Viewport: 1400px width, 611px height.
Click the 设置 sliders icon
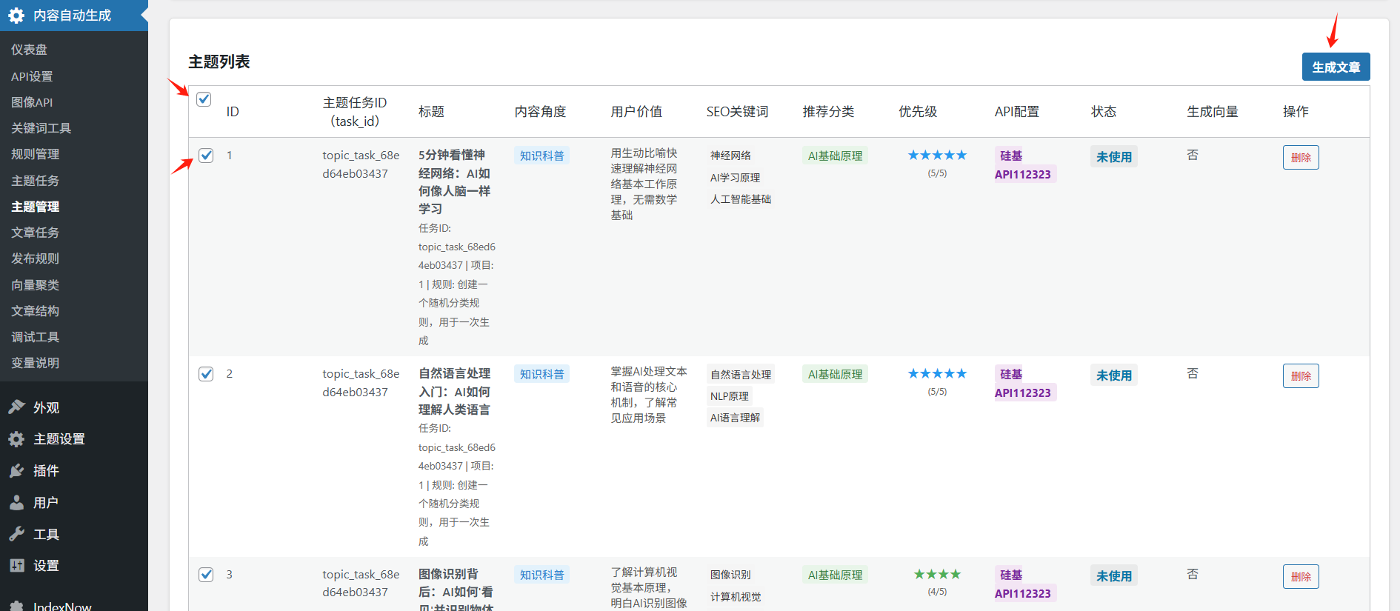pyautogui.click(x=16, y=566)
